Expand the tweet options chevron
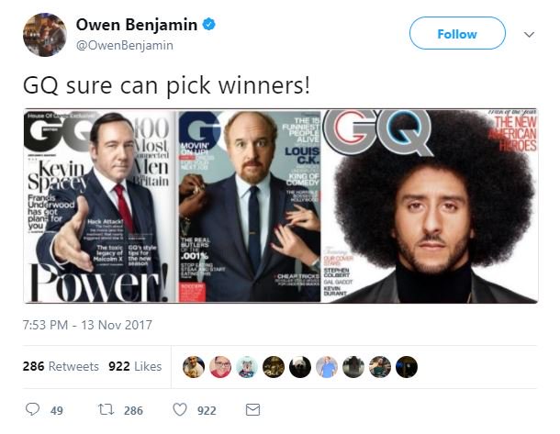560x434 pixels. coord(529,35)
